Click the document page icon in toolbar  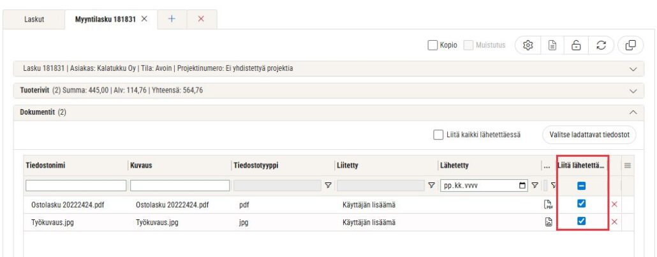[554, 45]
